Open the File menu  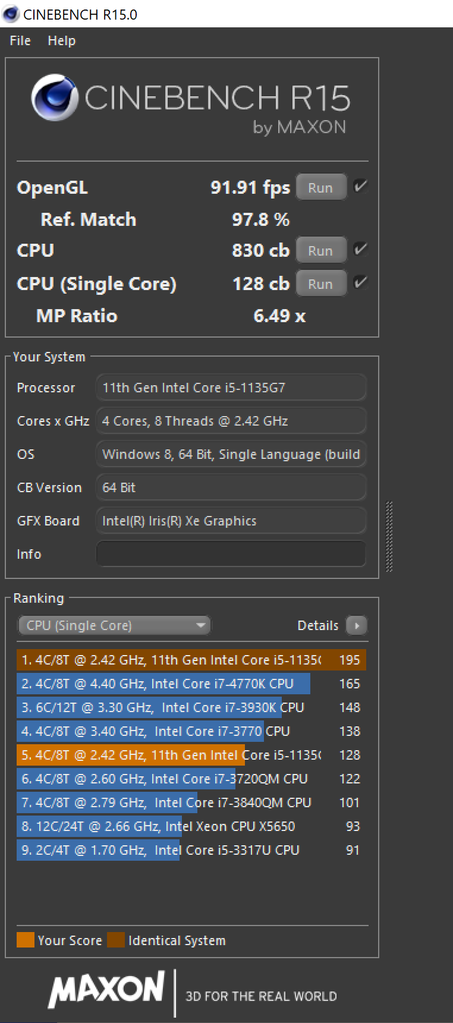[20, 40]
